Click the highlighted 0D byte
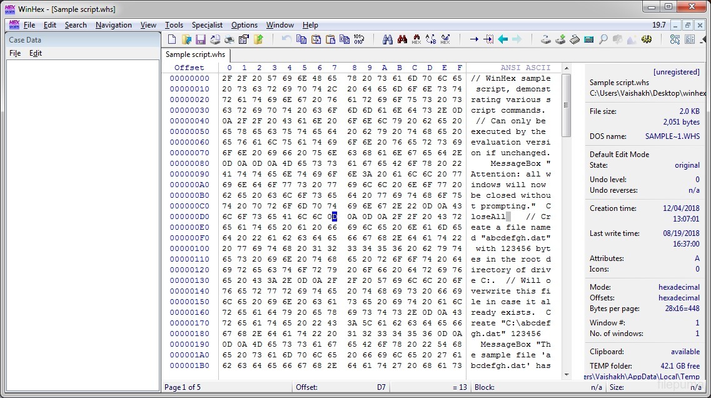This screenshot has width=711, height=398. (335, 217)
